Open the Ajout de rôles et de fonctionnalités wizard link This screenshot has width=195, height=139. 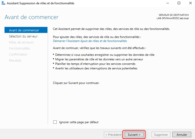[x=90, y=41]
